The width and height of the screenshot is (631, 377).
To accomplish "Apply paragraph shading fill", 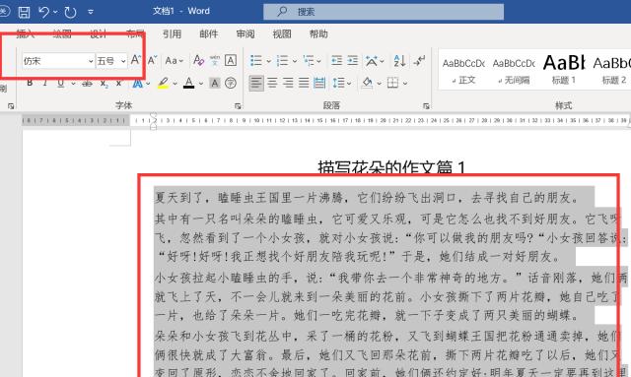I will (367, 84).
